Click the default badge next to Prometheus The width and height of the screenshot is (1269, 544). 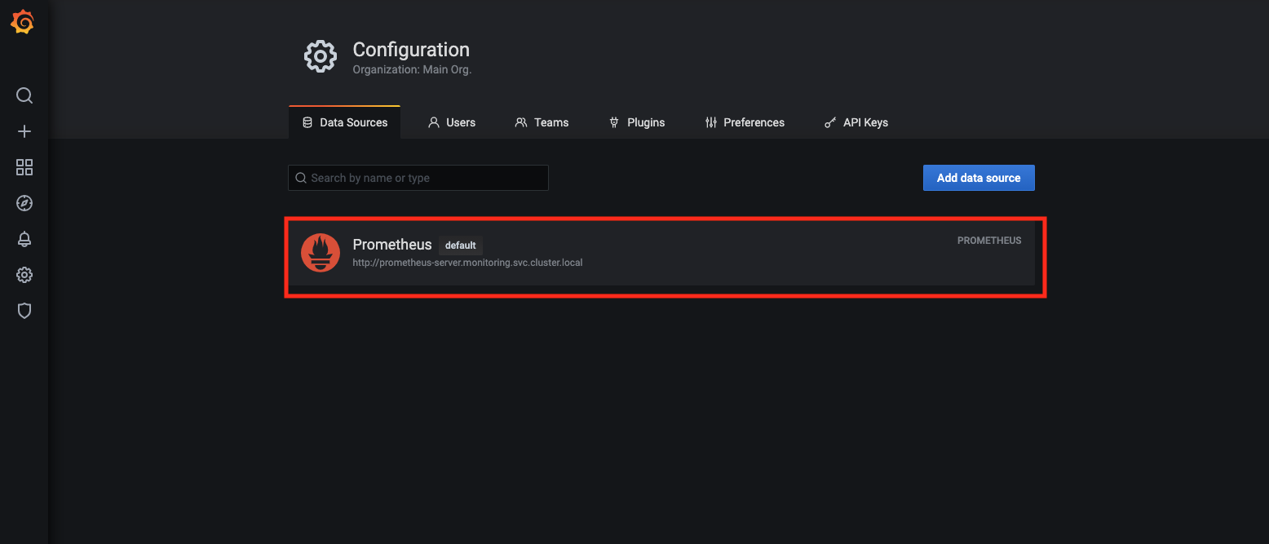461,245
